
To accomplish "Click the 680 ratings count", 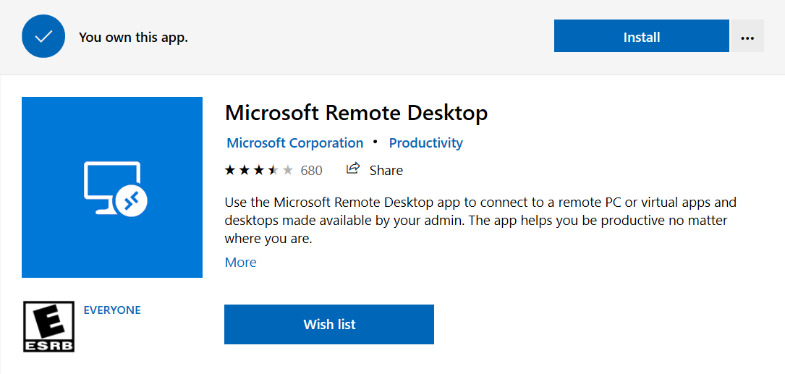I will pos(311,171).
